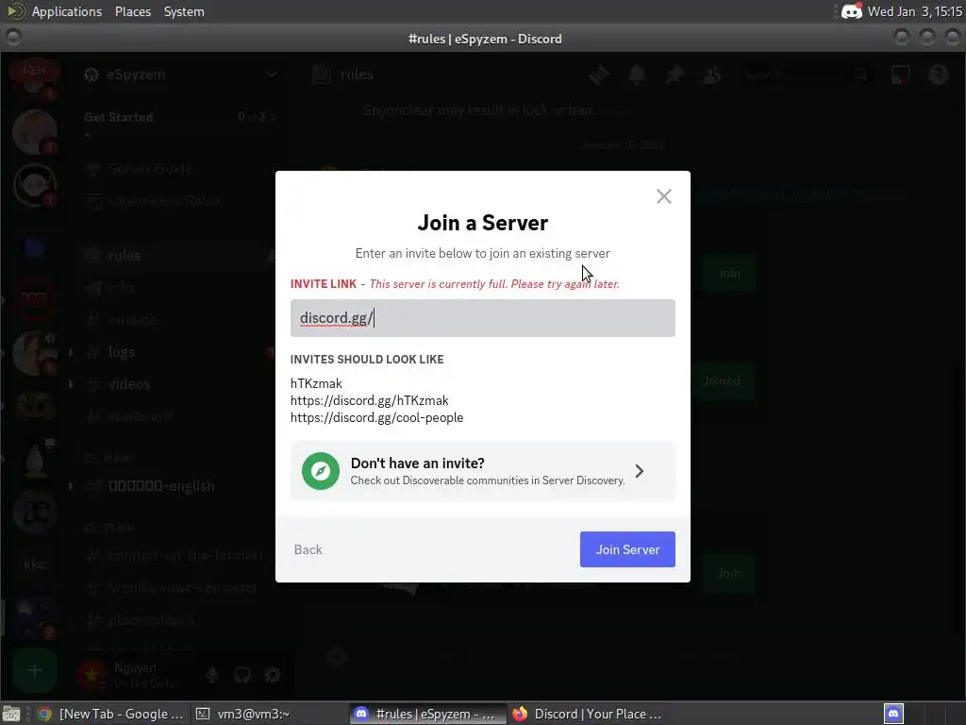Open the System menu

point(184,11)
